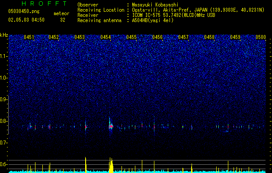Click the 0.8 kHz axis label
This screenshot has width=272, height=173.
click(4, 121)
